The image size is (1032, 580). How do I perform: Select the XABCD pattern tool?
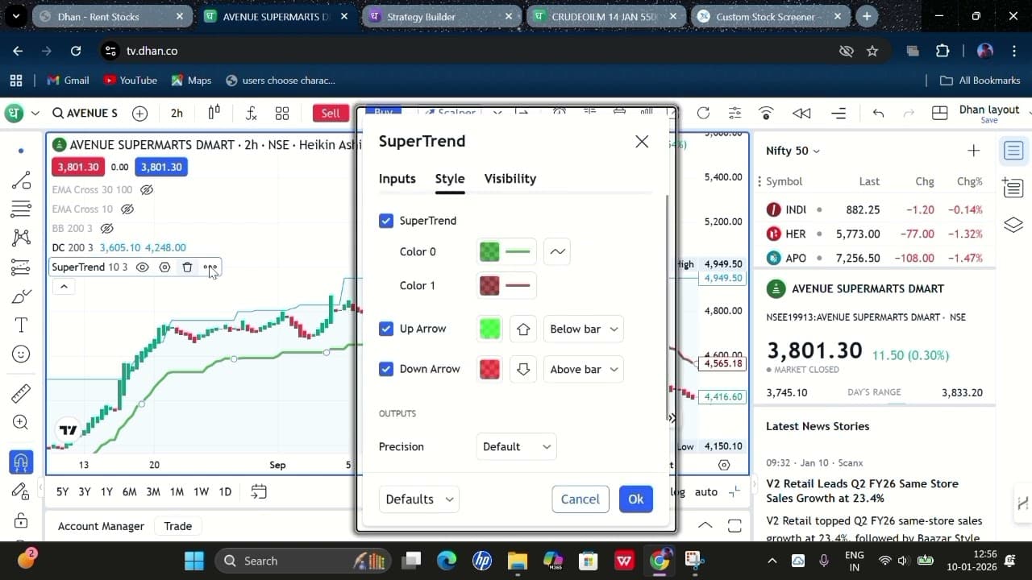tap(21, 237)
